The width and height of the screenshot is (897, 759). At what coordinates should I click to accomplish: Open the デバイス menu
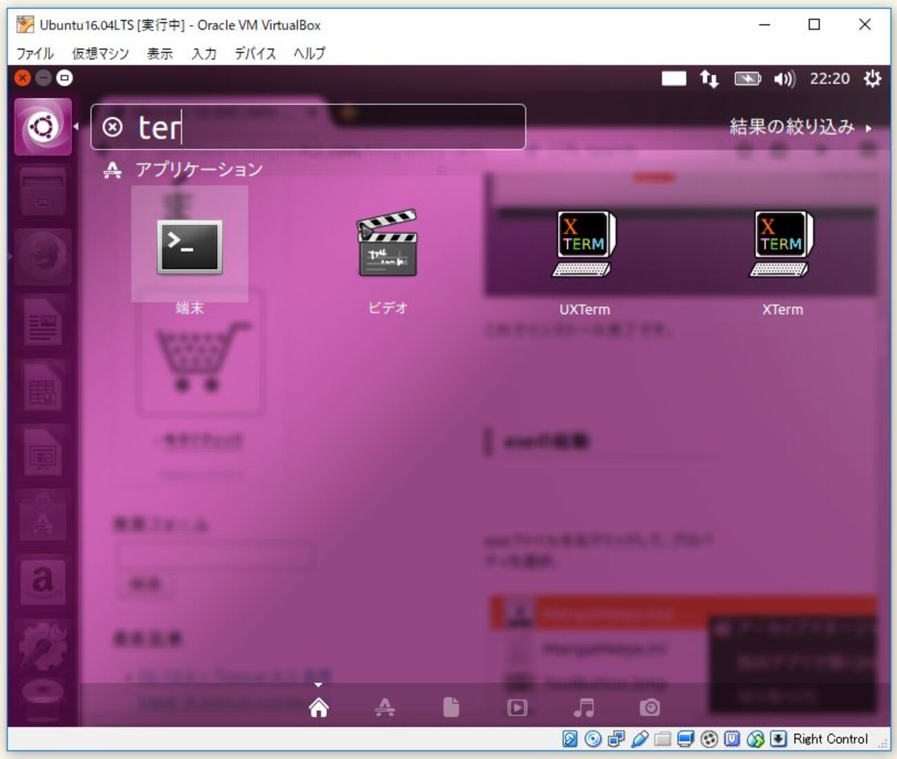[255, 53]
